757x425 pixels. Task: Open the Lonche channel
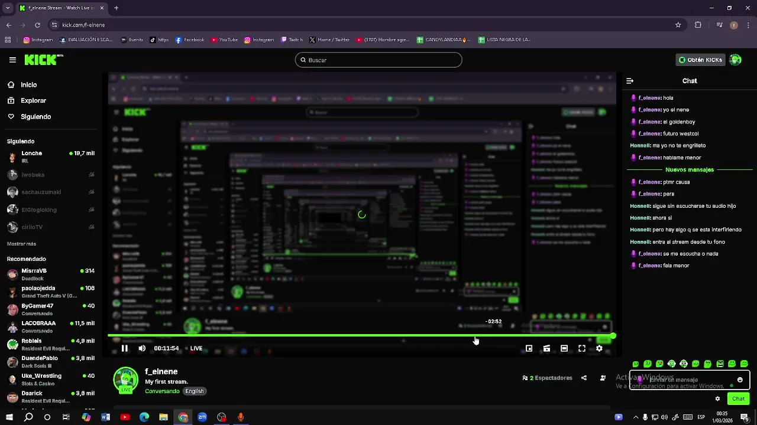point(51,157)
